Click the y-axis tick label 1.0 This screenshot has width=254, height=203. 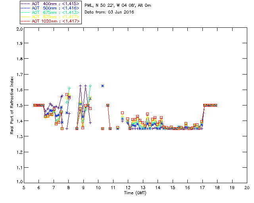point(19,182)
